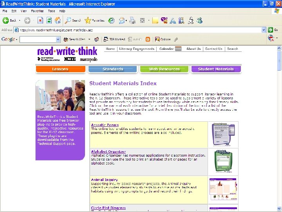This screenshot has width=282, height=212.
Task: Switch to the Web Resources tab
Action: [x=164, y=69]
